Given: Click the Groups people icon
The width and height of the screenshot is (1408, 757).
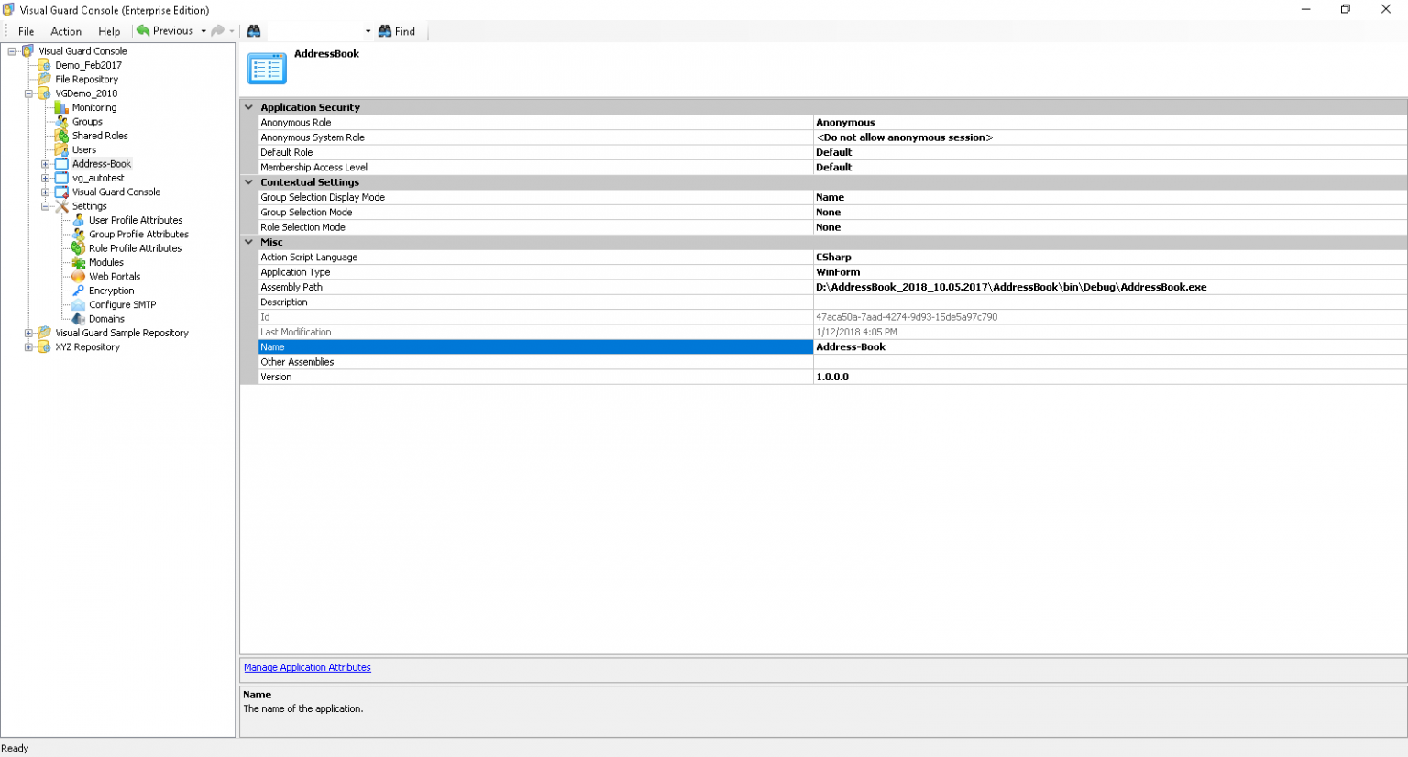Looking at the screenshot, I should (61, 122).
